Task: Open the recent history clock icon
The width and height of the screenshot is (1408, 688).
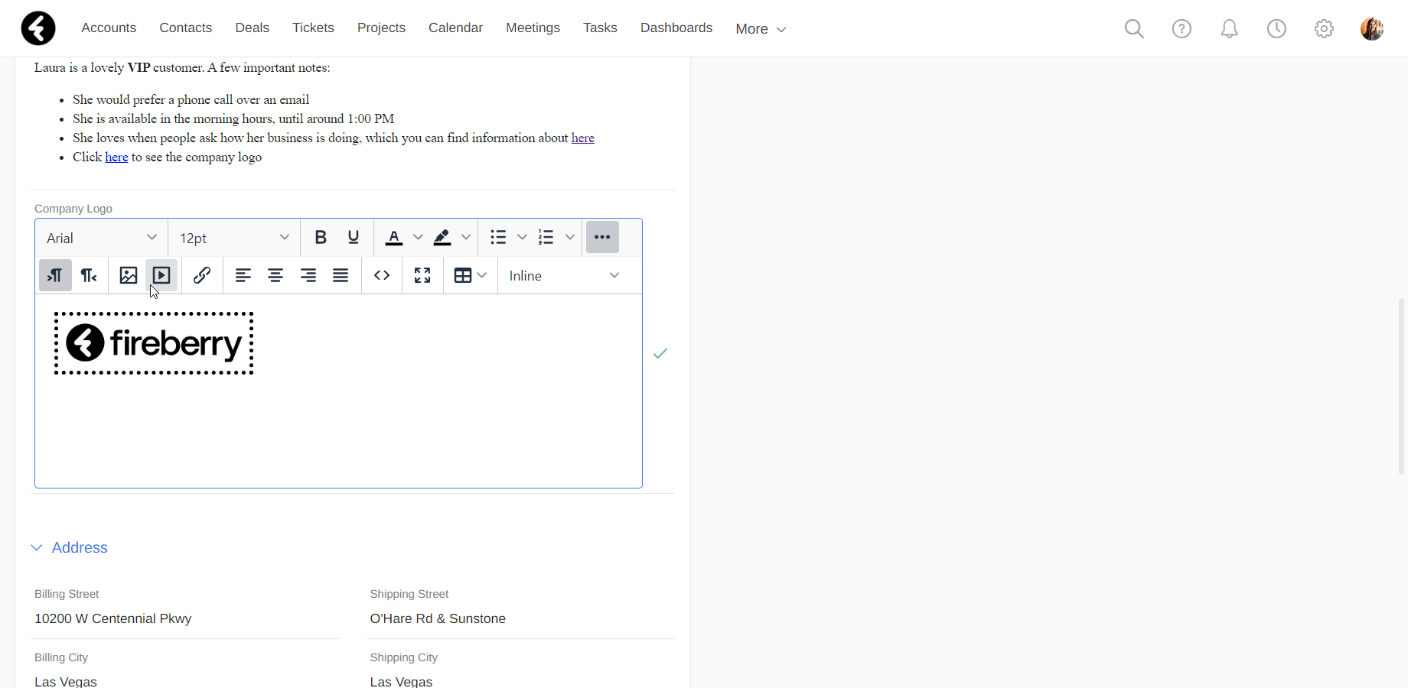Action: pos(1276,29)
